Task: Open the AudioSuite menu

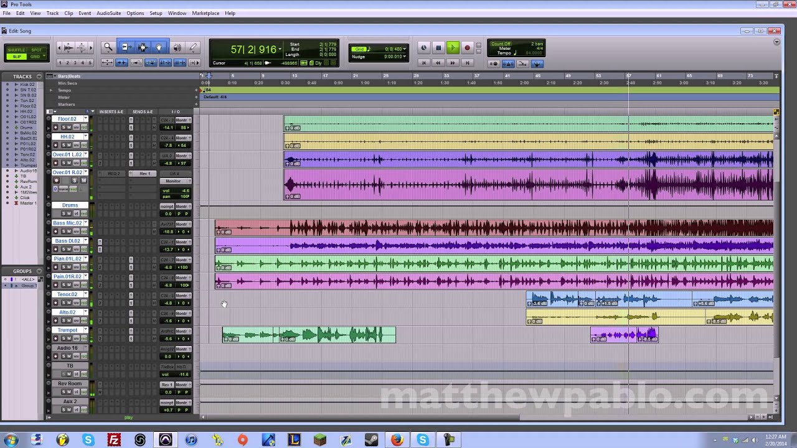Action: 108,13
